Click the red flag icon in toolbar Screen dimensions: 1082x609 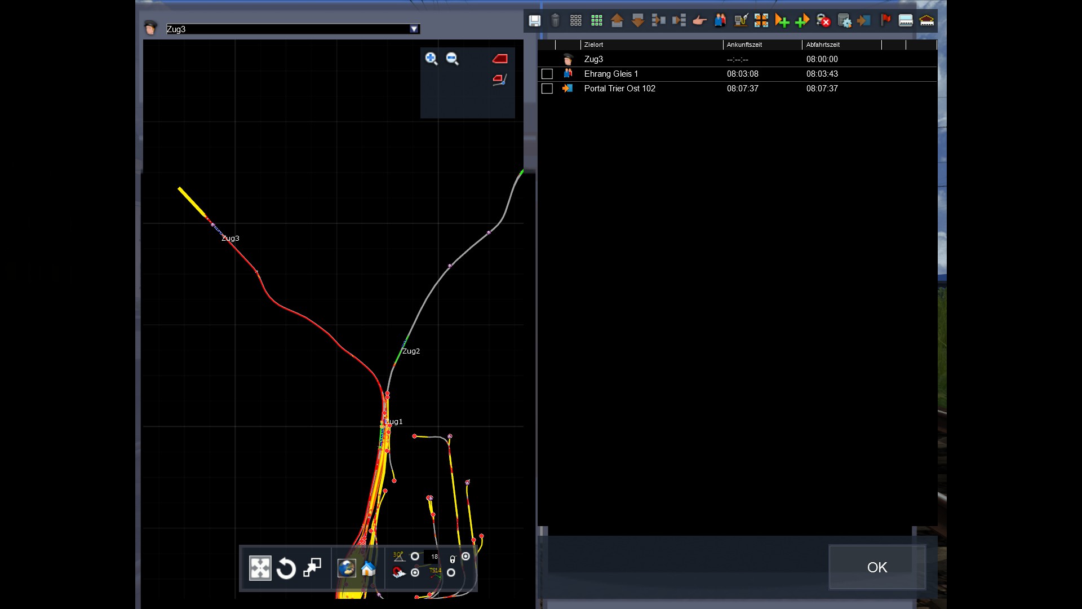coord(885,21)
